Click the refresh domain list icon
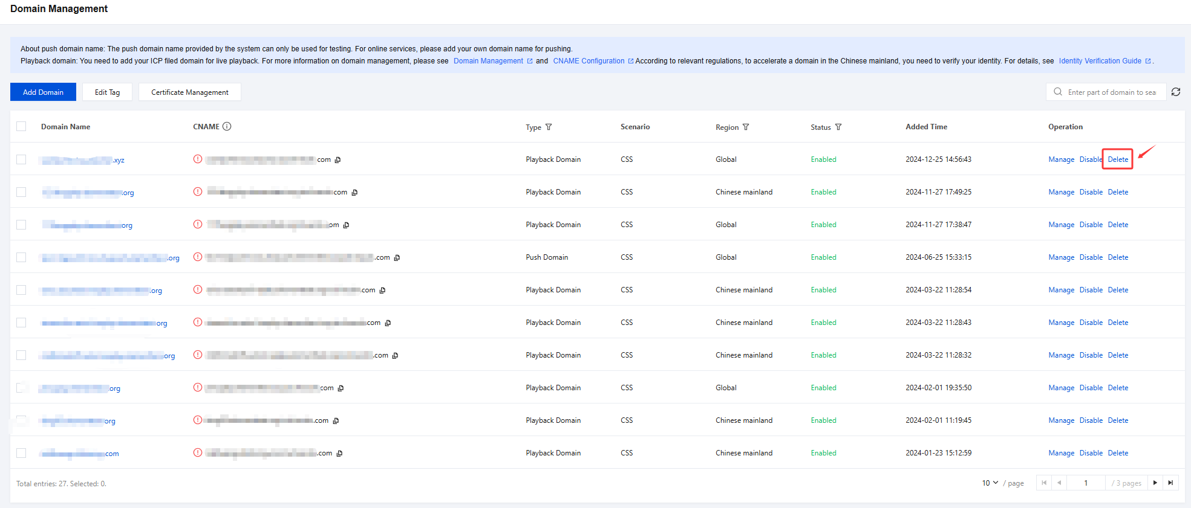The width and height of the screenshot is (1191, 508). tap(1176, 92)
